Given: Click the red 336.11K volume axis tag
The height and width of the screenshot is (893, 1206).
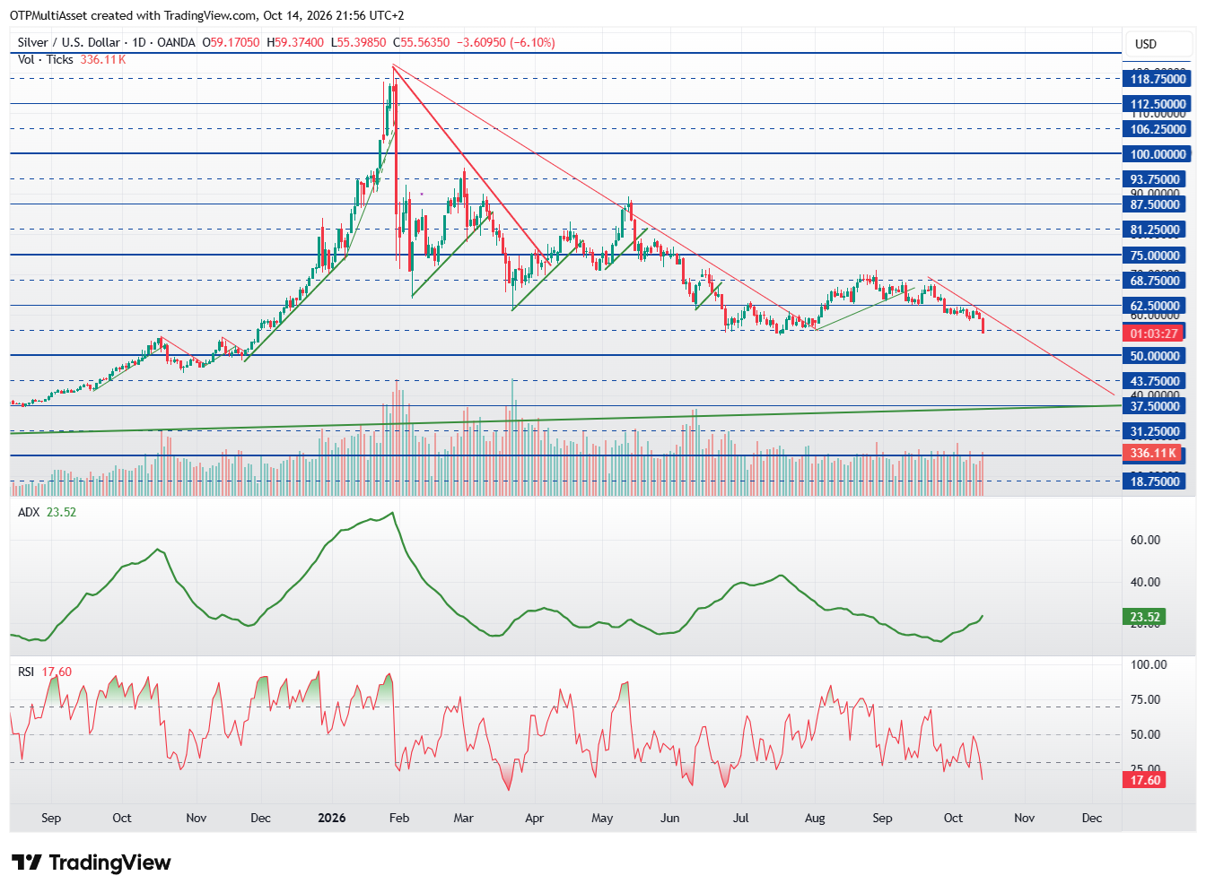Looking at the screenshot, I should [x=1154, y=454].
